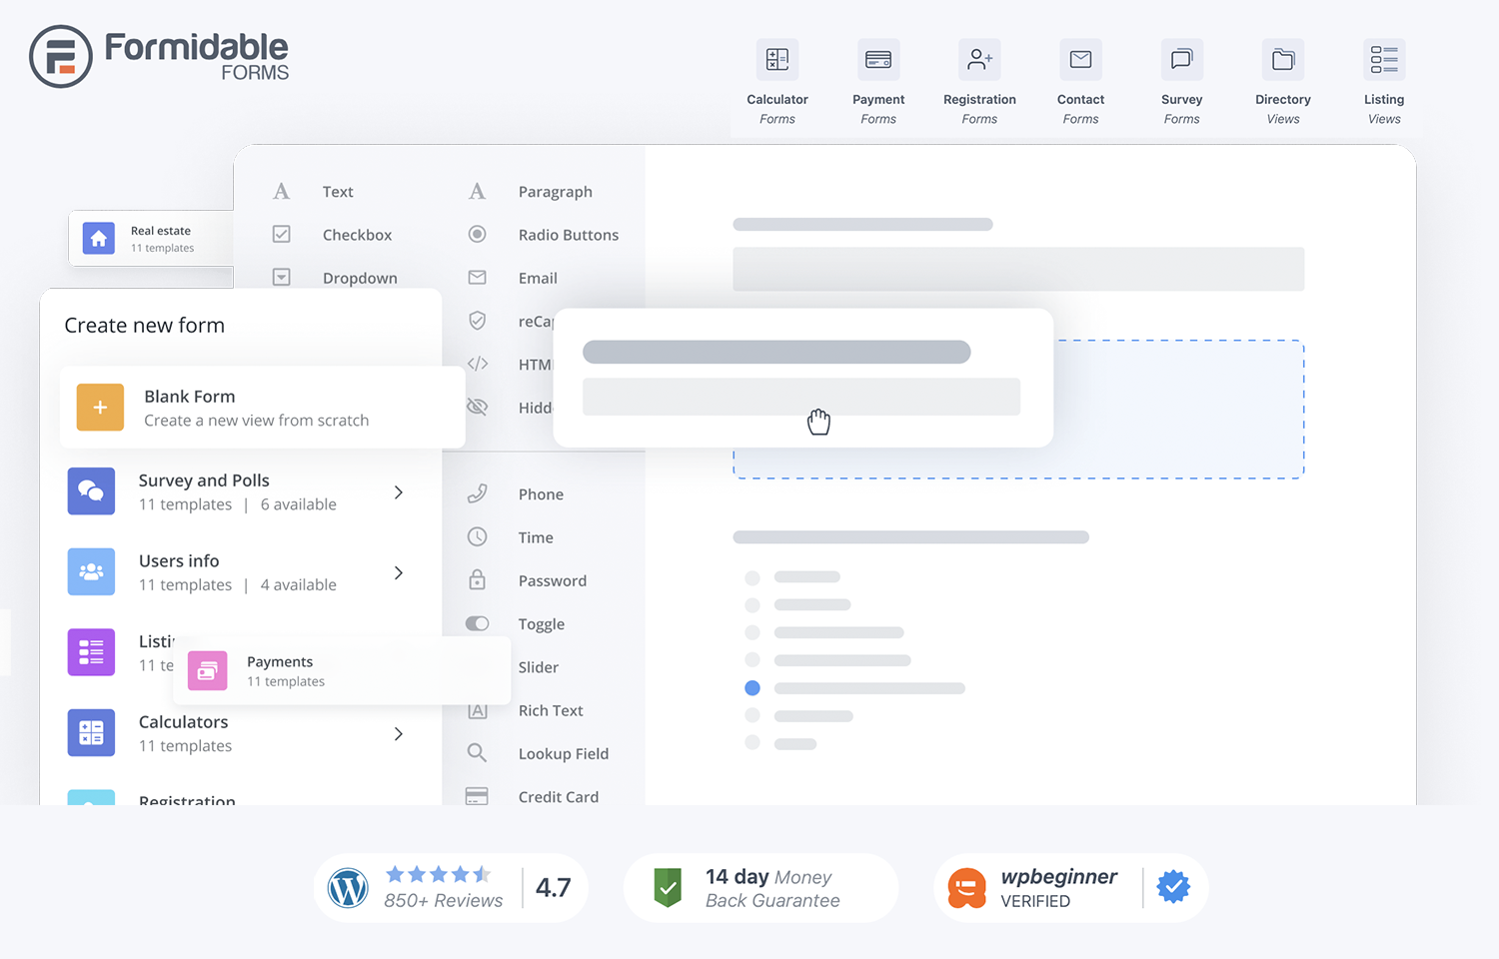The height and width of the screenshot is (959, 1499).
Task: Click the Rich Text field icon
Action: click(478, 710)
